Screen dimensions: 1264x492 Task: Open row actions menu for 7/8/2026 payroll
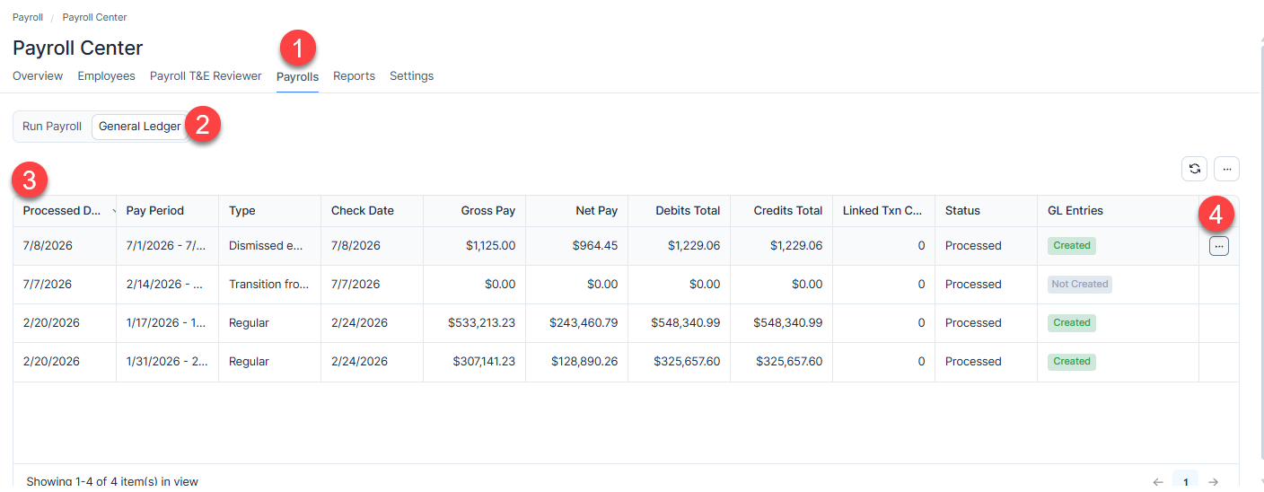[x=1218, y=246]
